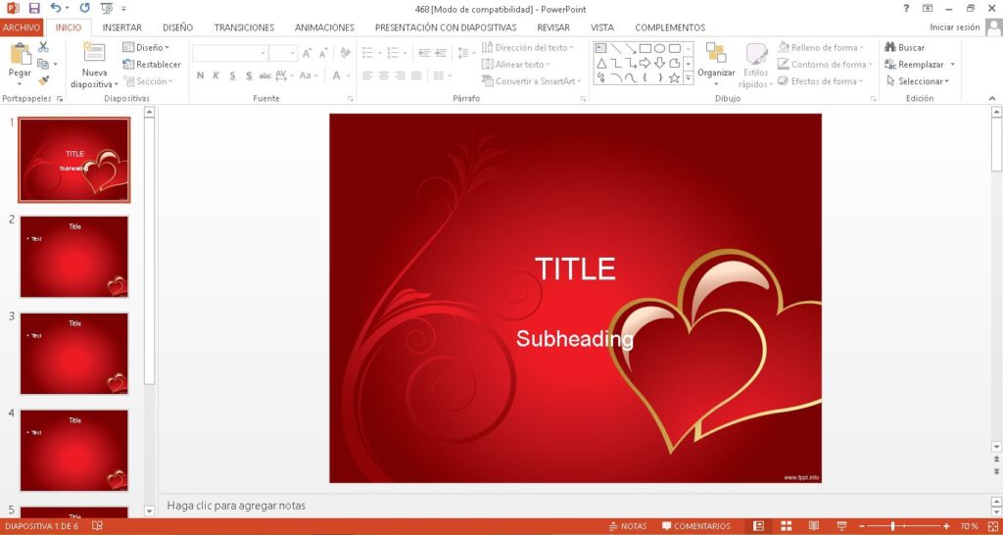This screenshot has width=1003, height=535.
Task: Click Convertir a SmartArt button
Action: pos(531,81)
